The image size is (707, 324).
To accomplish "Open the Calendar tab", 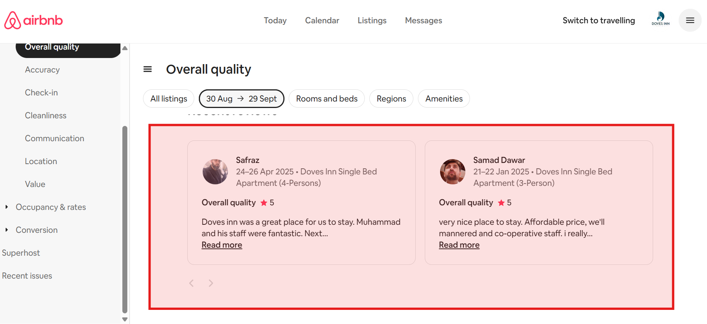I will (x=322, y=21).
